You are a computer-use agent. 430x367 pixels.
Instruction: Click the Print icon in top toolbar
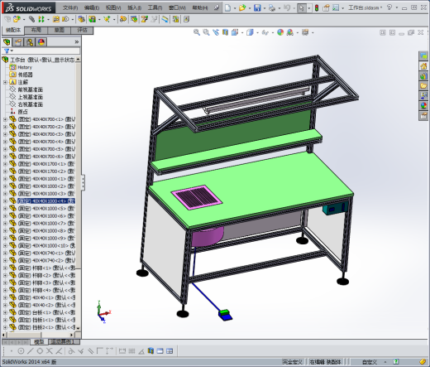[x=272, y=7]
